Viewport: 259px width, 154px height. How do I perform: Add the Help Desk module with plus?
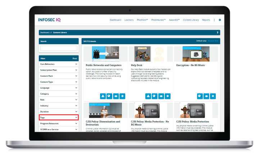pyautogui.click(x=168, y=96)
